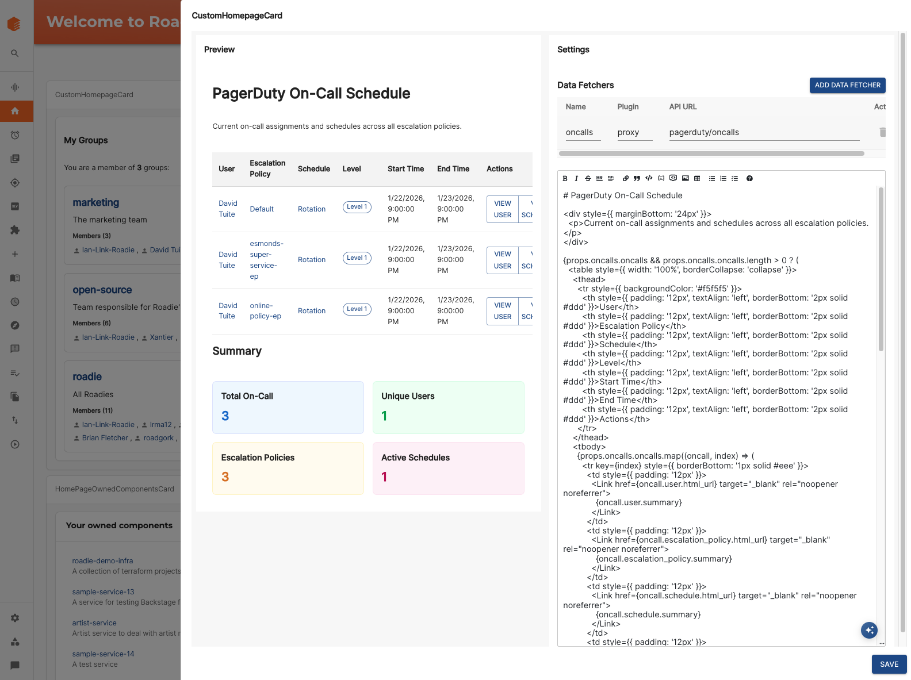
Task: Click the Unique Users summary card
Action: [x=449, y=408]
